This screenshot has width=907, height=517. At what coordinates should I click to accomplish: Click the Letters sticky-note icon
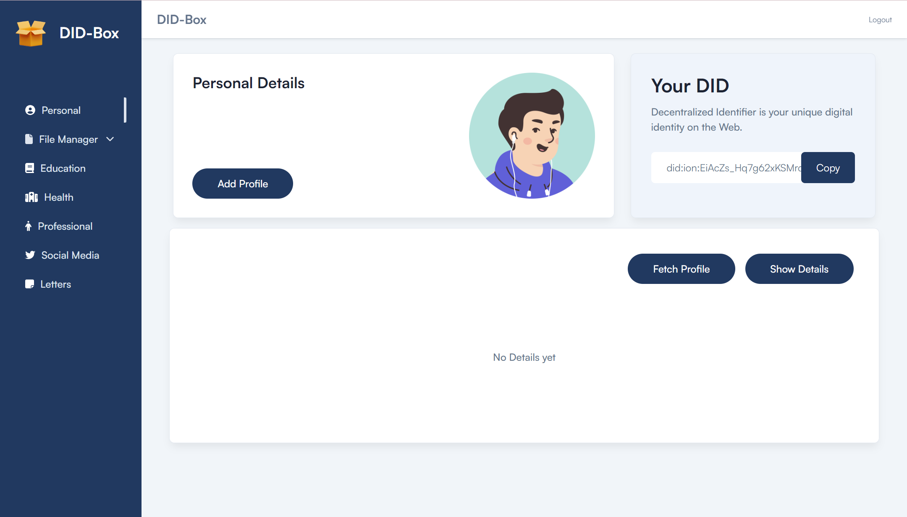click(29, 284)
